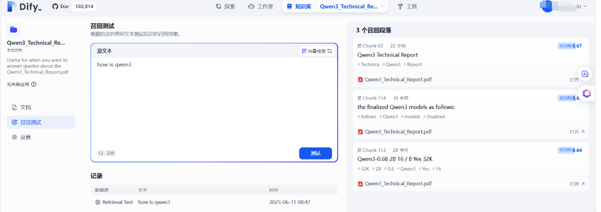Click 打开 link under Chunk-754
601x212 pixels.
(x=577, y=132)
